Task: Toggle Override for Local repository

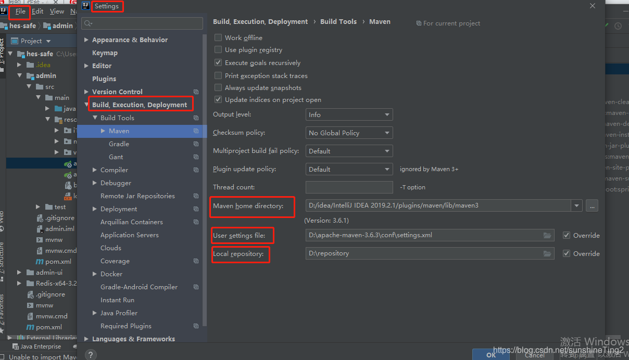Action: coord(567,253)
